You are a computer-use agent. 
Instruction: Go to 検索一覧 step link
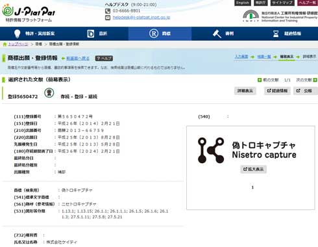coord(264,57)
